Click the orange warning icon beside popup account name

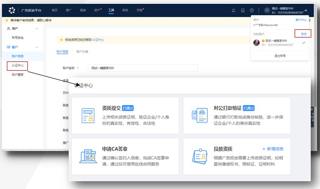[x=263, y=41]
